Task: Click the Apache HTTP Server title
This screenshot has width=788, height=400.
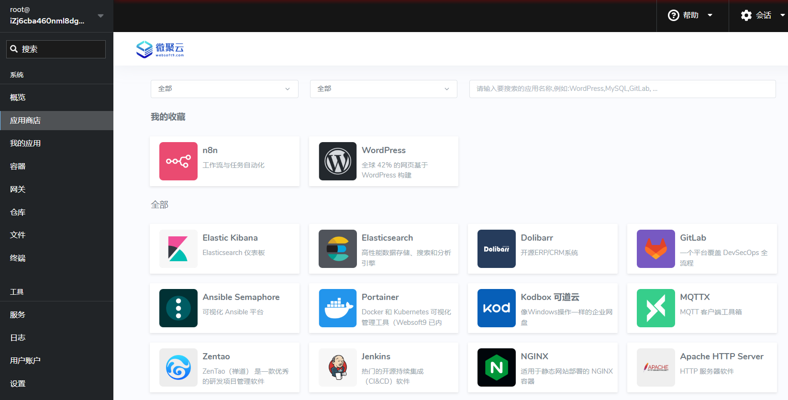Action: click(x=721, y=356)
